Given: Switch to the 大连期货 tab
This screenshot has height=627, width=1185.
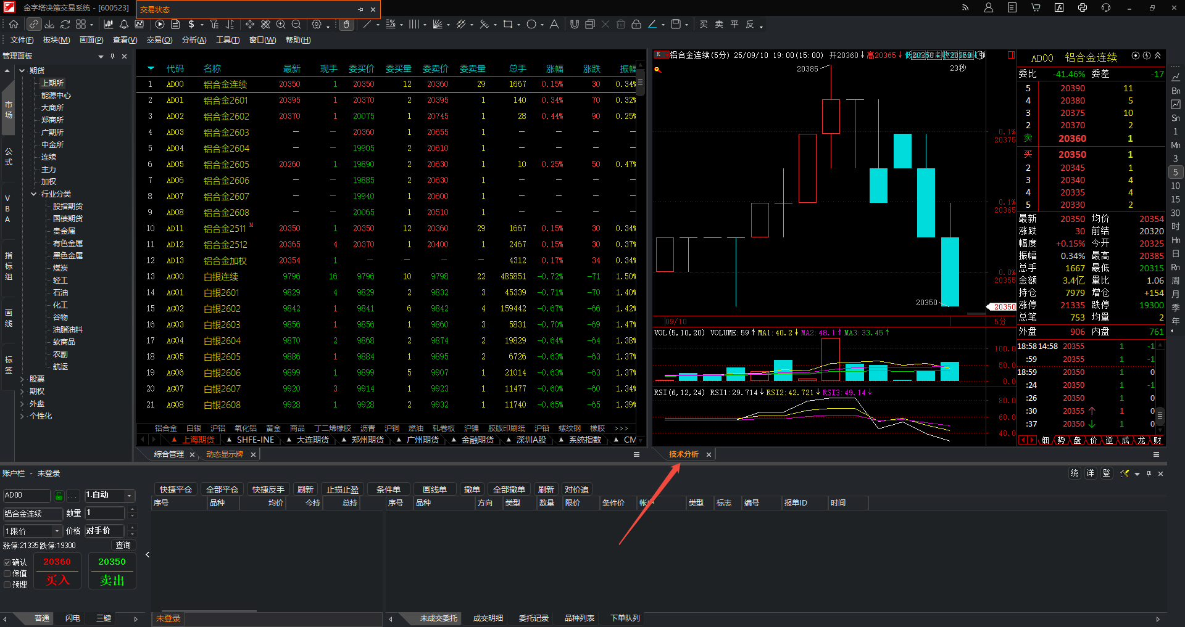Looking at the screenshot, I should tap(312, 440).
